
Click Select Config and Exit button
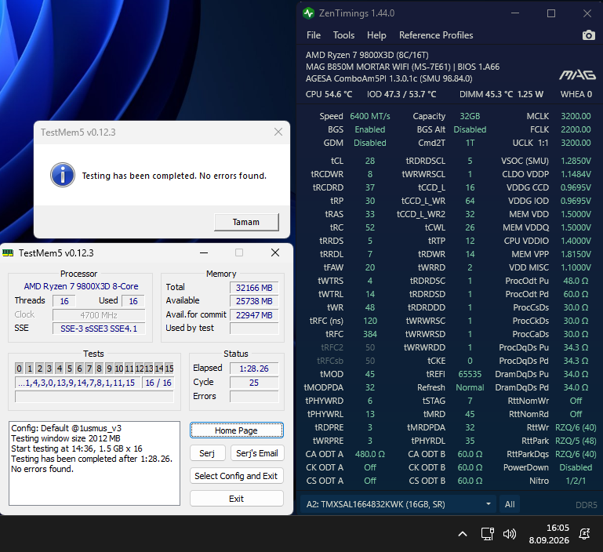(236, 476)
